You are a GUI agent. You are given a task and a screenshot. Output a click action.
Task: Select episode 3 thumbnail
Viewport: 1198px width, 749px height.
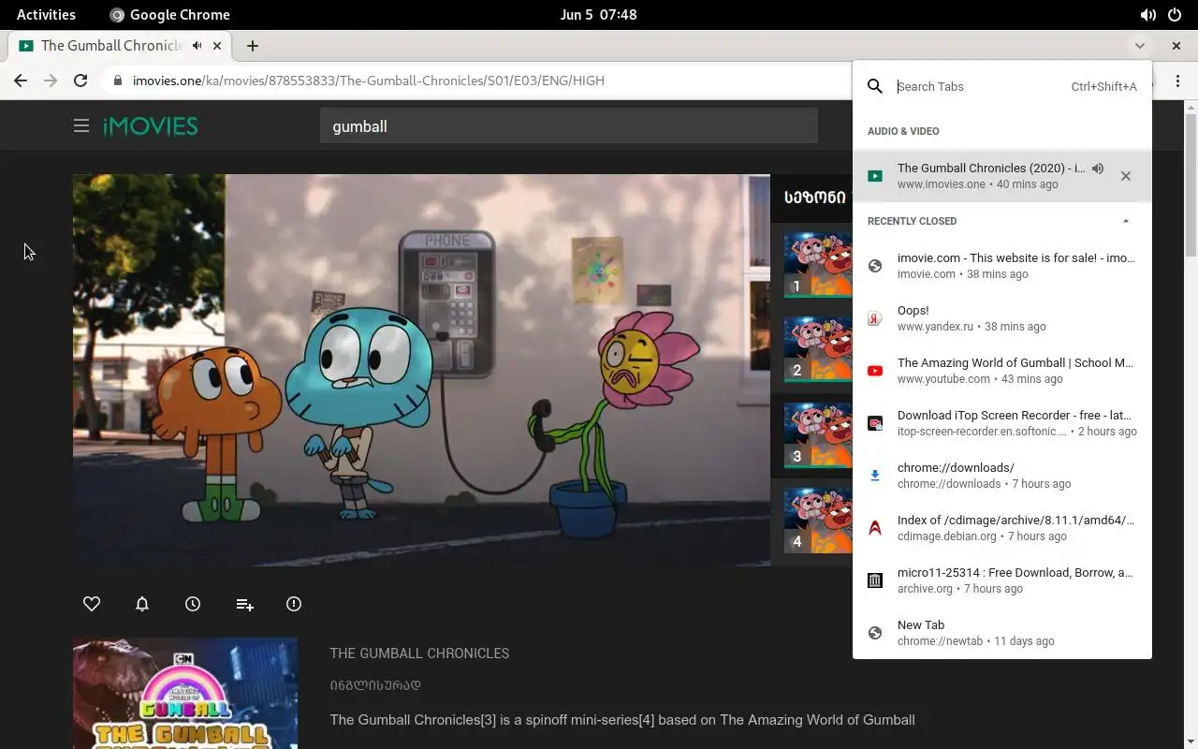pyautogui.click(x=818, y=434)
